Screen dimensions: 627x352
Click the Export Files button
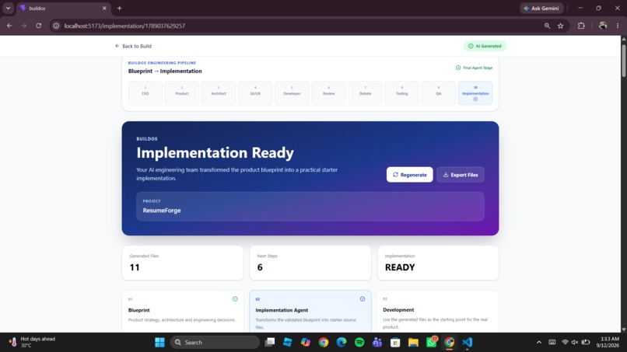[x=461, y=175]
